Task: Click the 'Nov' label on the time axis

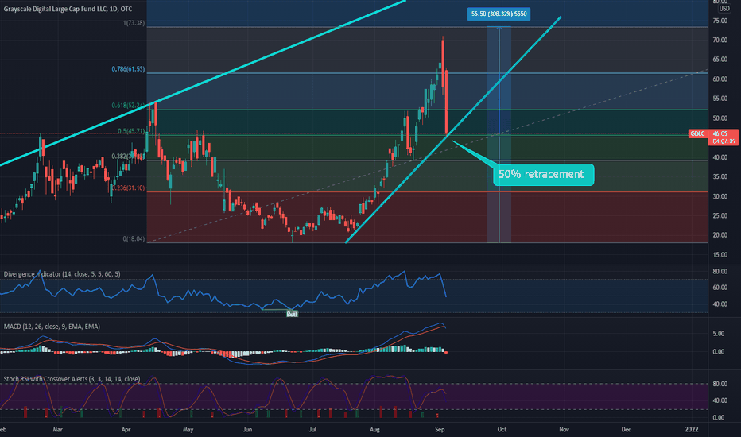Action: click(564, 429)
